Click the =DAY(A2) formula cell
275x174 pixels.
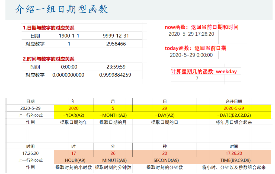click(x=165, y=115)
